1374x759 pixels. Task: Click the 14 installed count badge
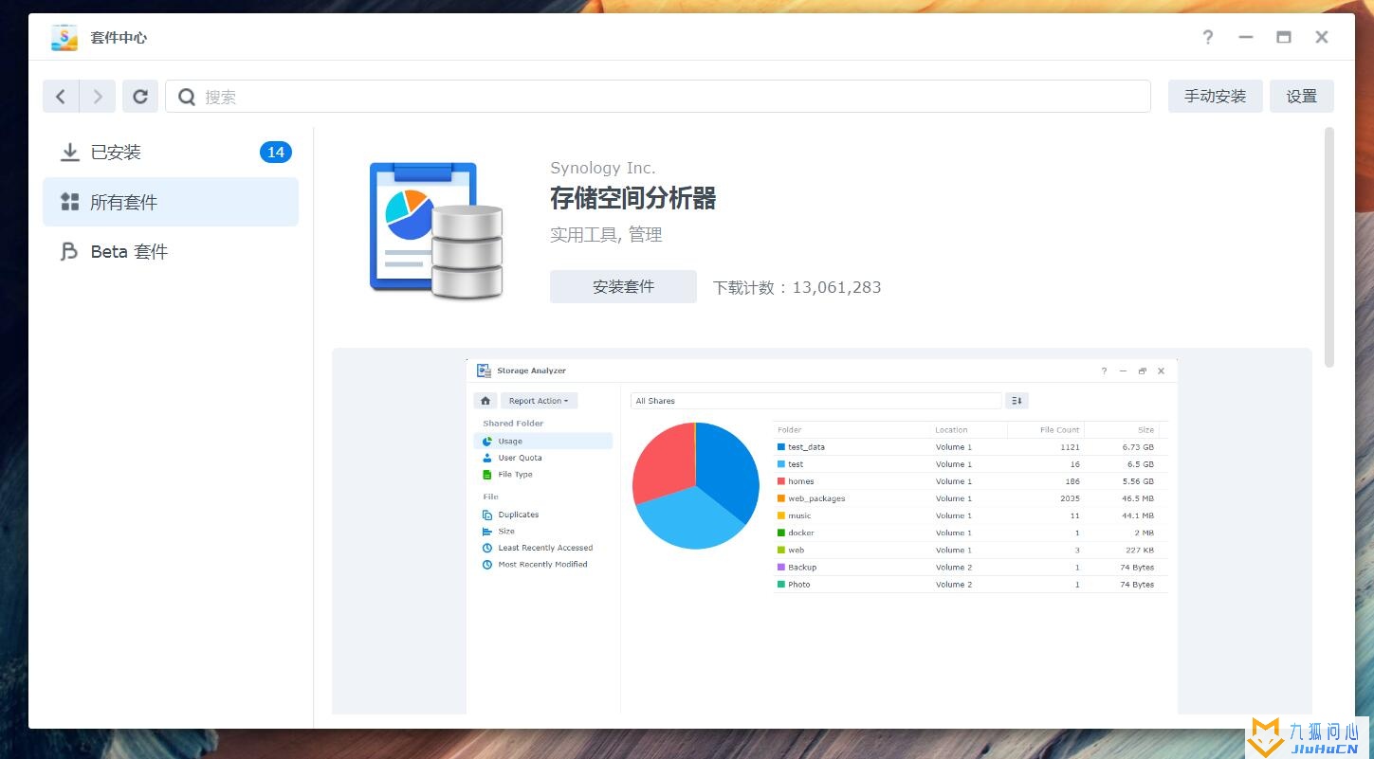[276, 152]
